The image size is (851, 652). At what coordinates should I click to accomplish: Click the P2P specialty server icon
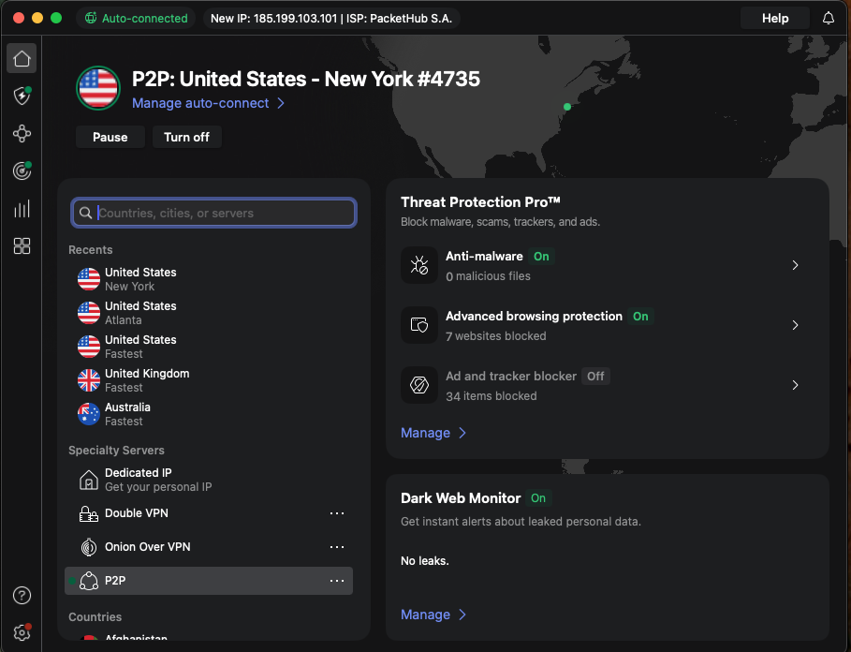(88, 581)
